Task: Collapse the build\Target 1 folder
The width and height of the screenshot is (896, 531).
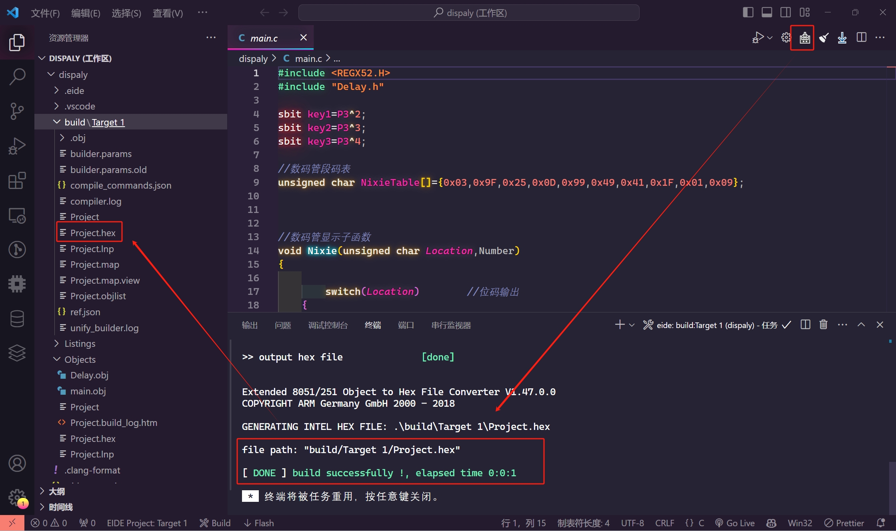Action: tap(57, 122)
